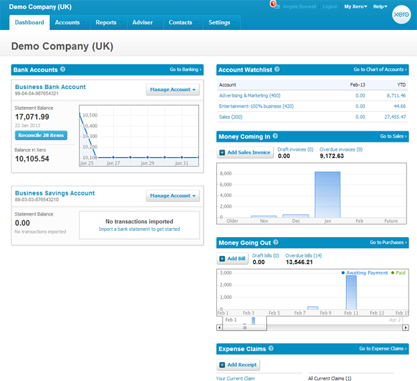The height and width of the screenshot is (381, 417).
Task: Click Feb 11 bar in Money Going Out chart
Action: click(351, 293)
